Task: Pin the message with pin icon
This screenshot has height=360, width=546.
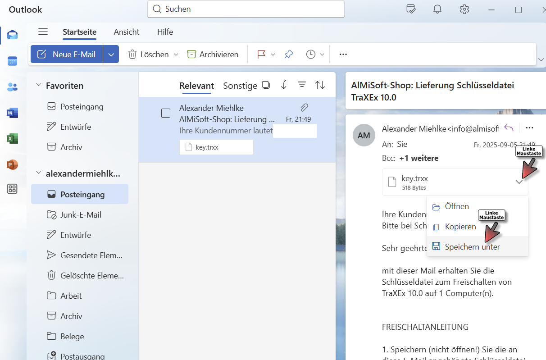Action: (x=289, y=55)
